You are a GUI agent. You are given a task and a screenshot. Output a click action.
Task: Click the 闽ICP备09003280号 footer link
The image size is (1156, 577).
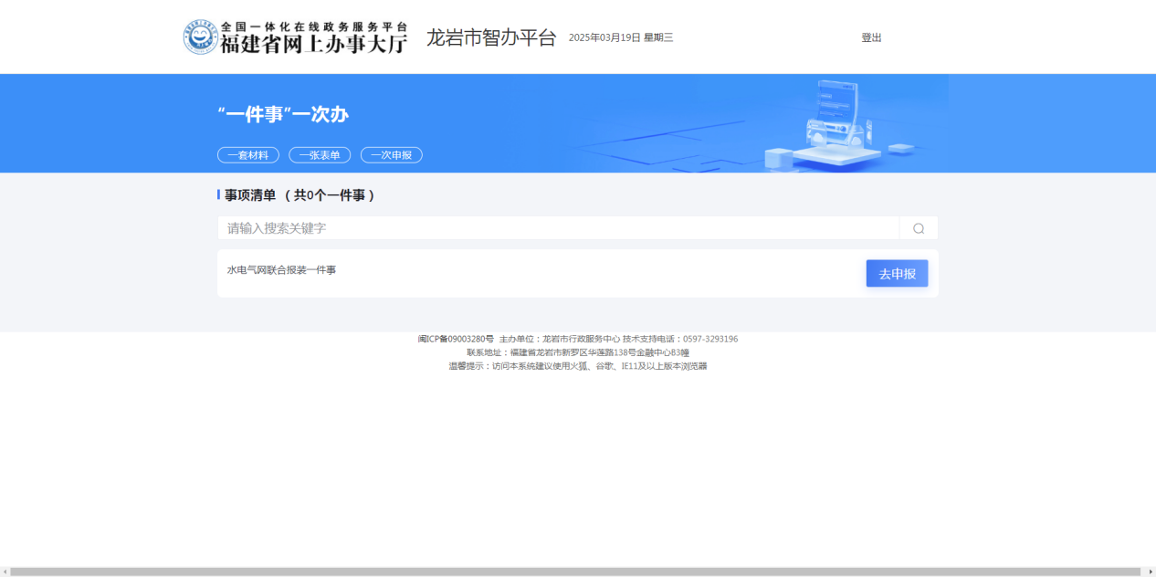456,339
